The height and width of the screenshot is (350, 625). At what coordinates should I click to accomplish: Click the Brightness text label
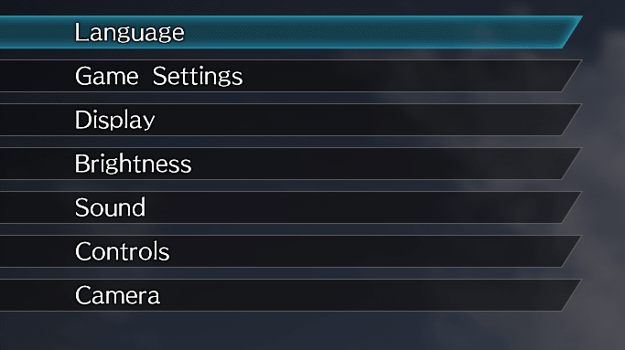click(133, 164)
